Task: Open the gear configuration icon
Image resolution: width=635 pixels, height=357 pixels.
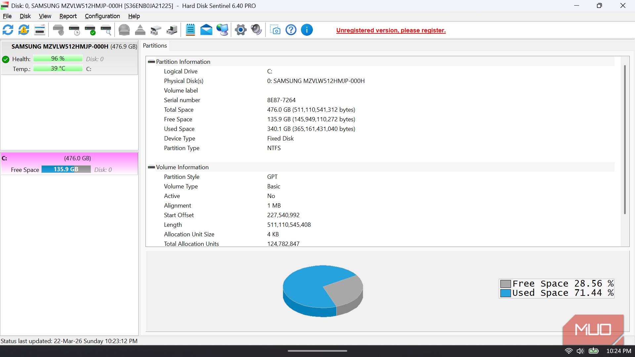Action: point(241,30)
